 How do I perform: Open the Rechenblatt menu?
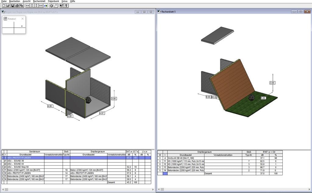[38, 1]
